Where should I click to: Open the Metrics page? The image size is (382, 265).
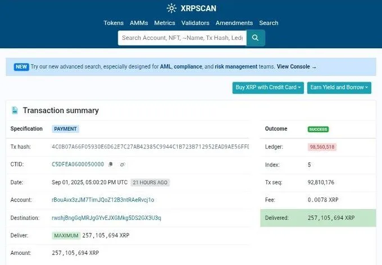click(x=165, y=23)
